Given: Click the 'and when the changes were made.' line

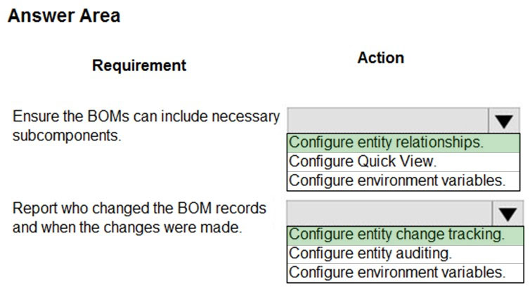Looking at the screenshot, I should click(127, 228).
